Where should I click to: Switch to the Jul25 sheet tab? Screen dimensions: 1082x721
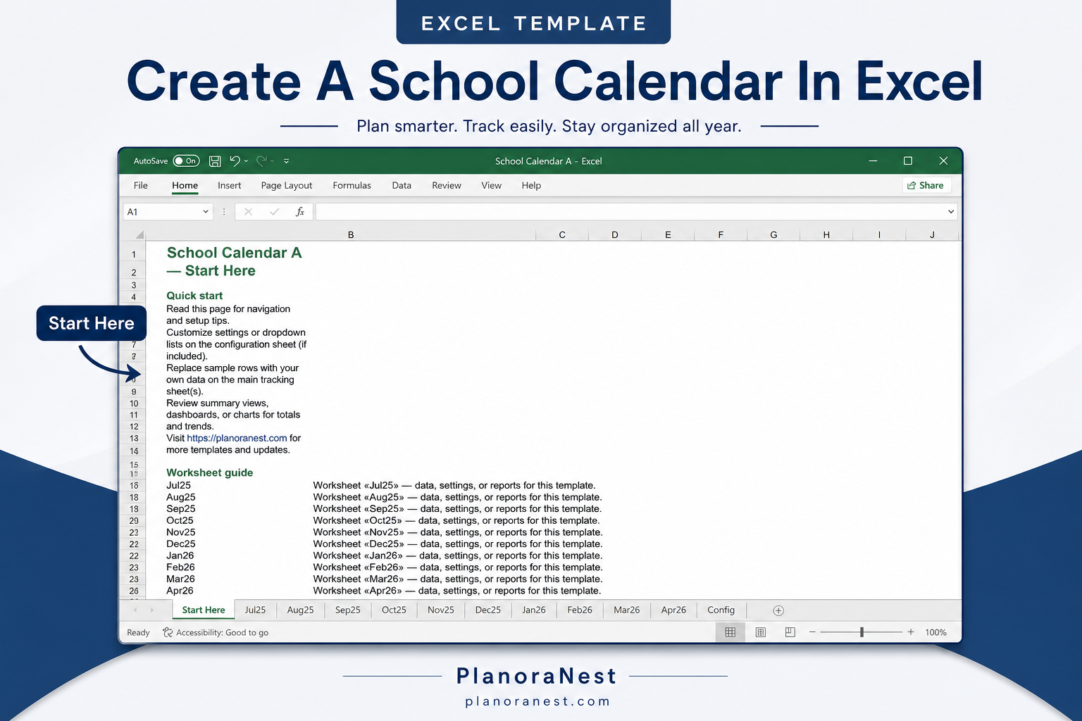[255, 610]
